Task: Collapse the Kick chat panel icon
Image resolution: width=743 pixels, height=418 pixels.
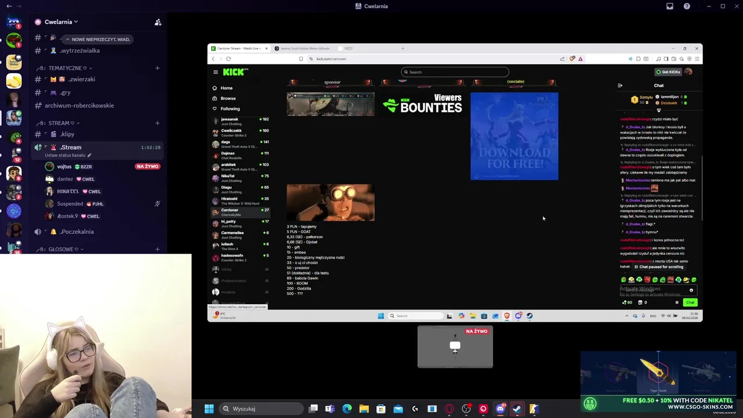Action: click(620, 85)
